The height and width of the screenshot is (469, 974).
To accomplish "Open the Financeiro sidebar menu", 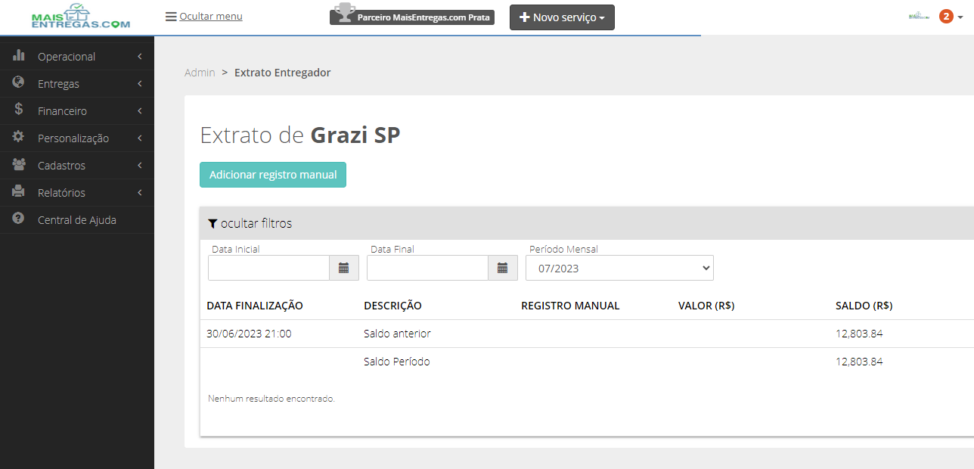I will pos(77,111).
